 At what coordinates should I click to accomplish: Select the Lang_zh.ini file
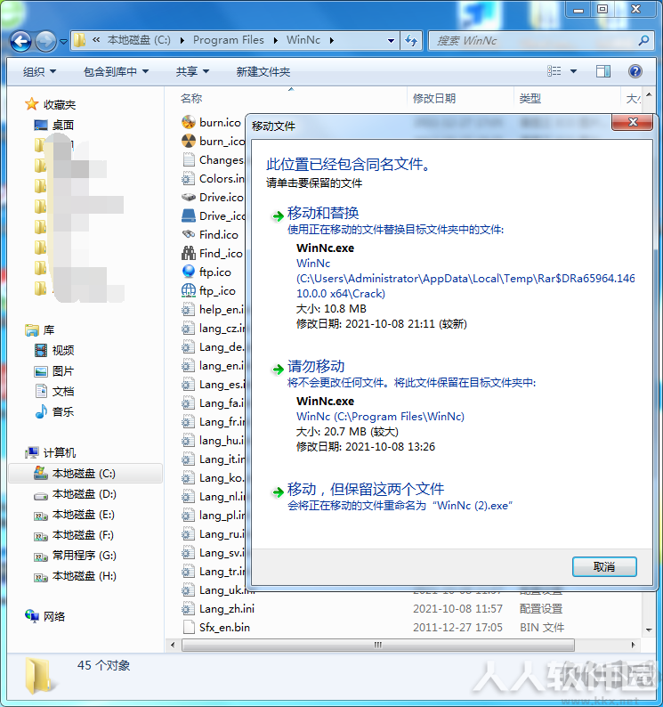click(x=227, y=609)
